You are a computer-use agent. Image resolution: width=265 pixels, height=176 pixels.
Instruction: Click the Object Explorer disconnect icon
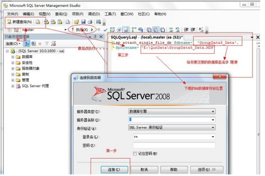33,44
